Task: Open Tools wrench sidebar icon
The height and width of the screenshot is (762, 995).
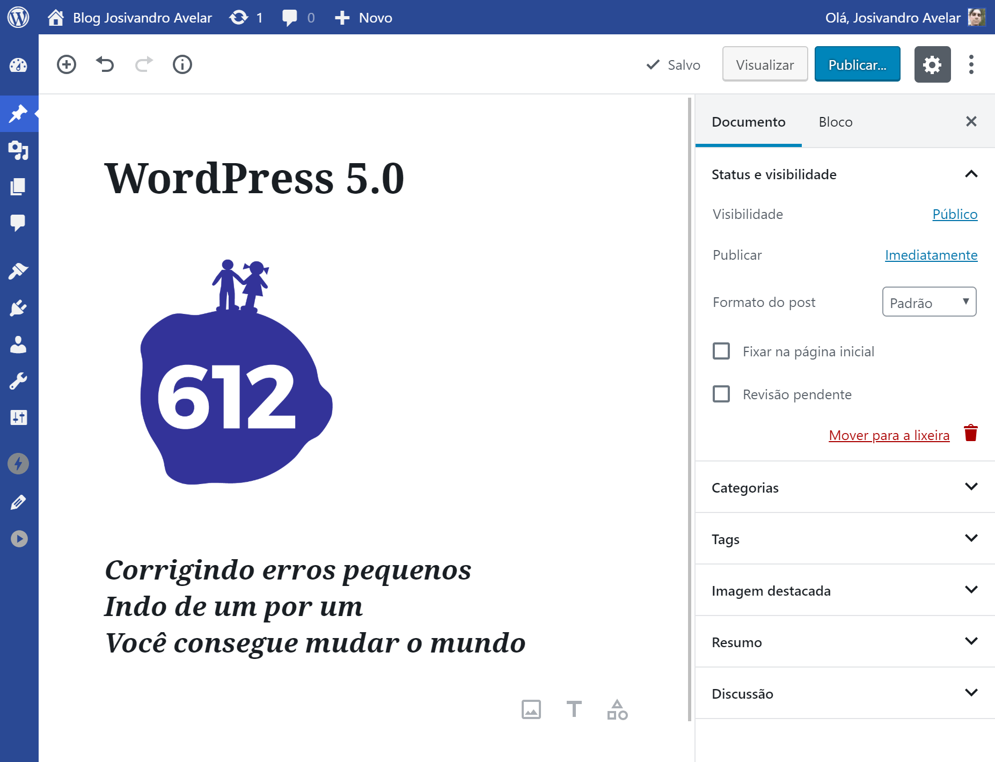Action: pyautogui.click(x=18, y=381)
